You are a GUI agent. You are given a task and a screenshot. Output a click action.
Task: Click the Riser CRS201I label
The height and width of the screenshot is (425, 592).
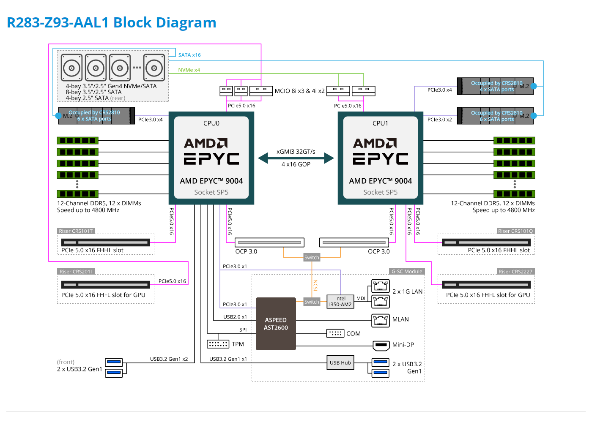pyautogui.click(x=76, y=272)
